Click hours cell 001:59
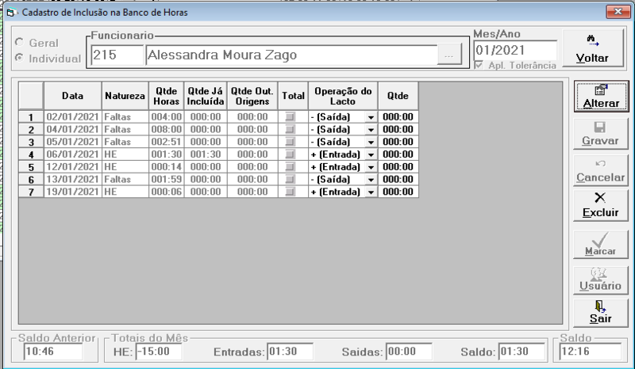This screenshot has width=635, height=369. [x=167, y=180]
